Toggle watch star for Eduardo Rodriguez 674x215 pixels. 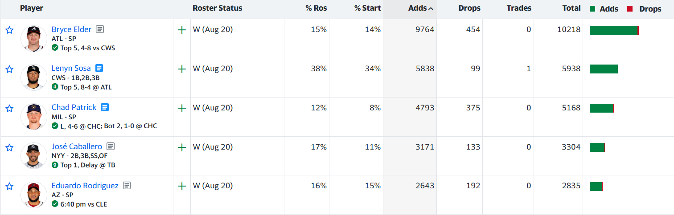9,187
